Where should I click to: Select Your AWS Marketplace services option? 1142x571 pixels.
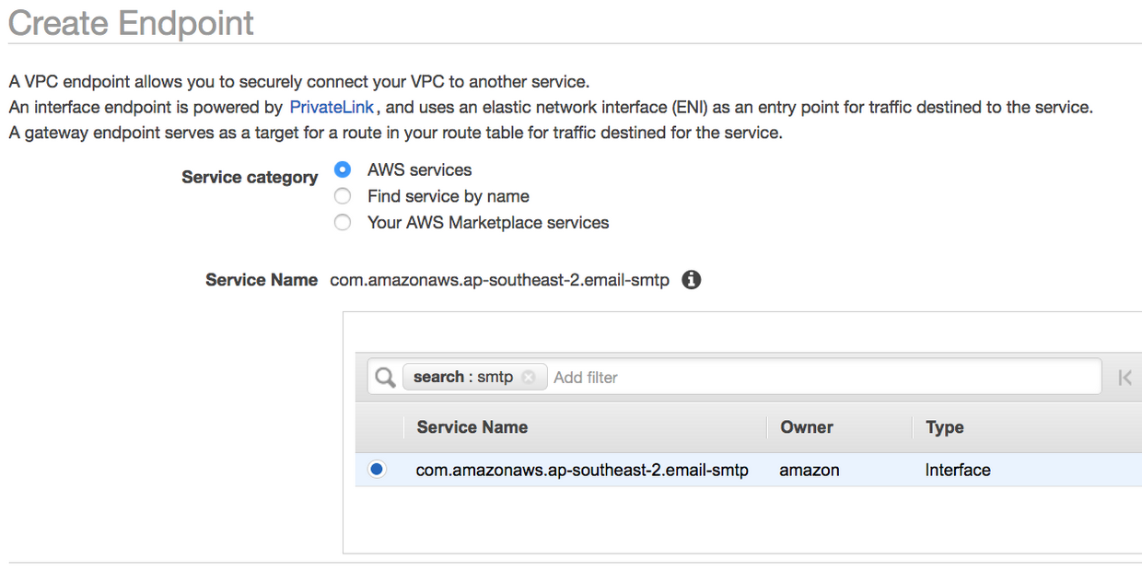[x=342, y=222]
